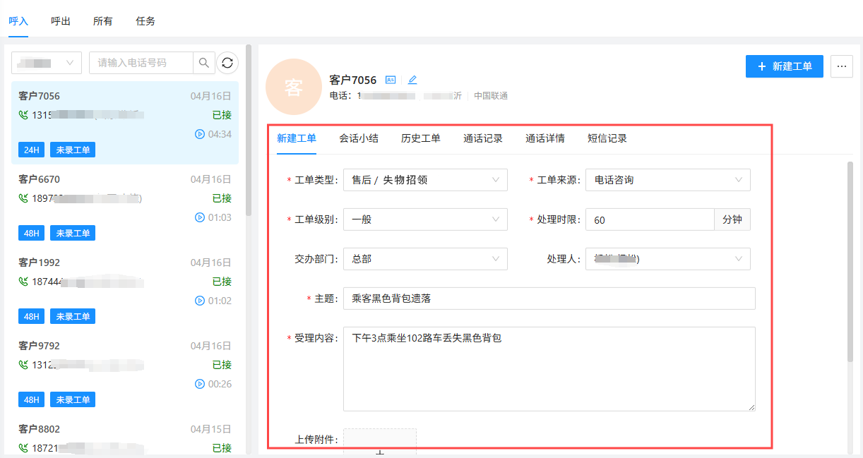
Task: Switch to the 会话小结 tab
Action: point(359,138)
